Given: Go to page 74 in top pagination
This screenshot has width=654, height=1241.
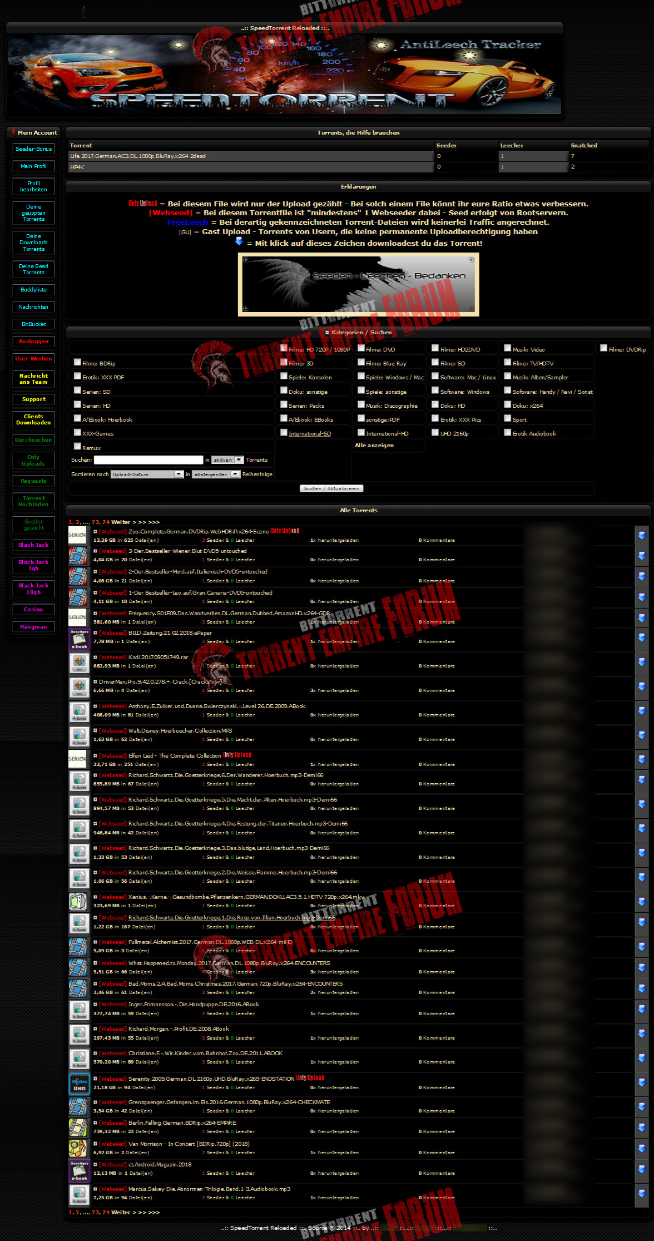Looking at the screenshot, I should [106, 522].
